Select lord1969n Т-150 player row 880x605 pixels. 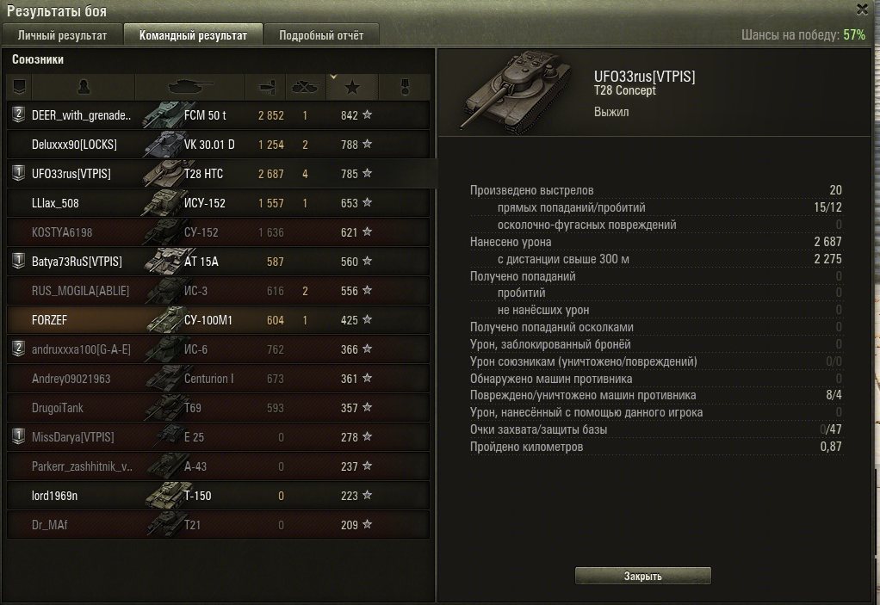coord(219,495)
